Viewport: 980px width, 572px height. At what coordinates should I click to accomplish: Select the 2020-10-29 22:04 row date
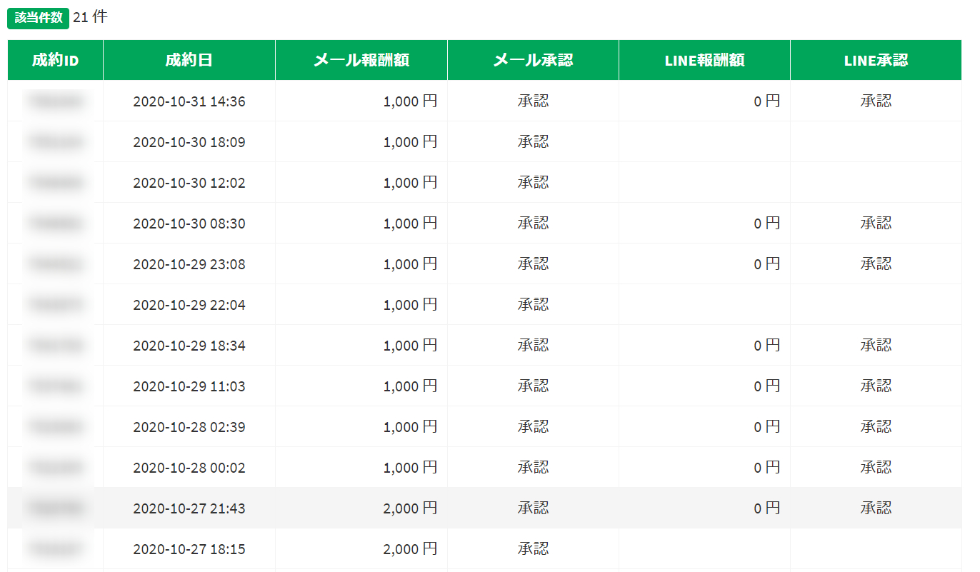[189, 305]
